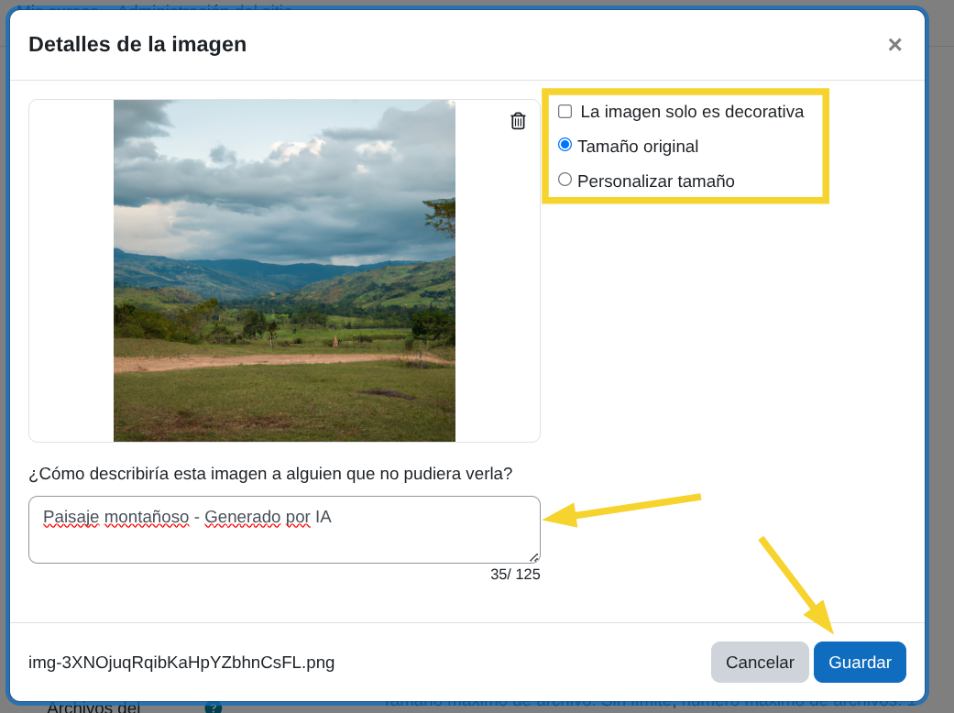Close the 'Detalles de la imagen' dialog
Screen dimensions: 954x713
tap(894, 44)
